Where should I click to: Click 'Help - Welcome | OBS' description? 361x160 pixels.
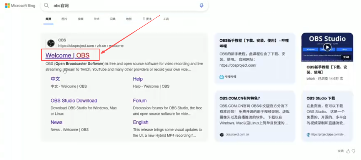(151, 87)
